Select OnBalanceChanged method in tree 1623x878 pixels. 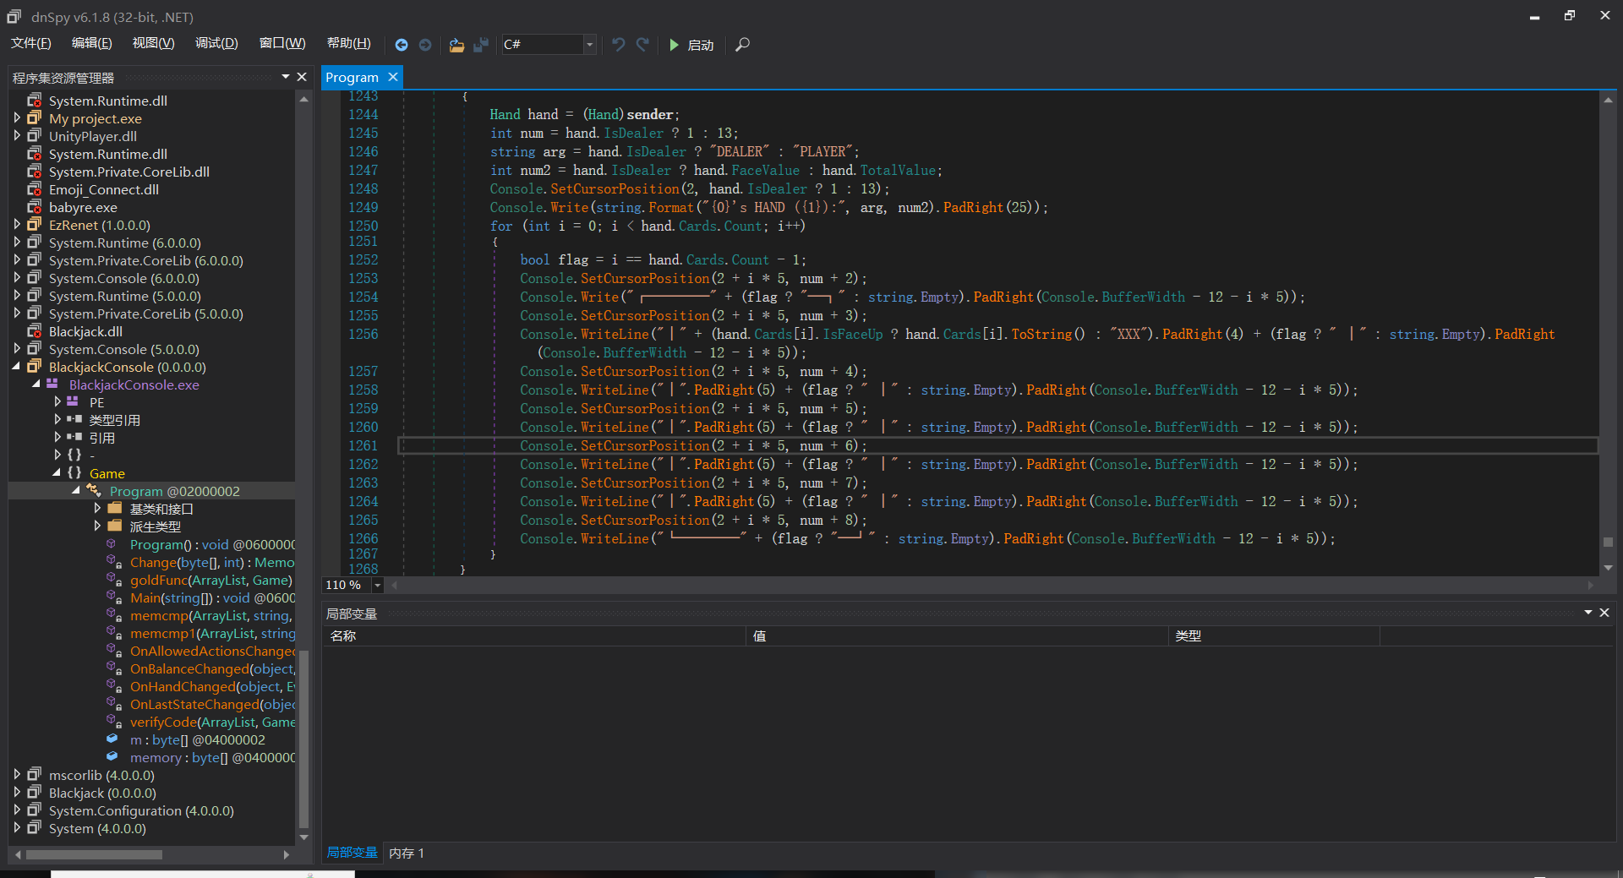click(x=212, y=668)
